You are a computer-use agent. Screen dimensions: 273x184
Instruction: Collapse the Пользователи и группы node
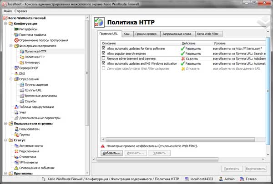tap(5, 123)
